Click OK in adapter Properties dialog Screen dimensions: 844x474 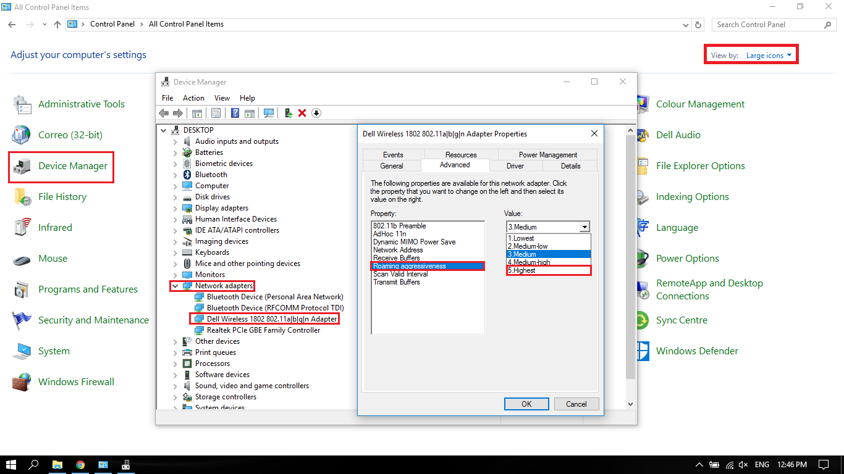pyautogui.click(x=526, y=404)
